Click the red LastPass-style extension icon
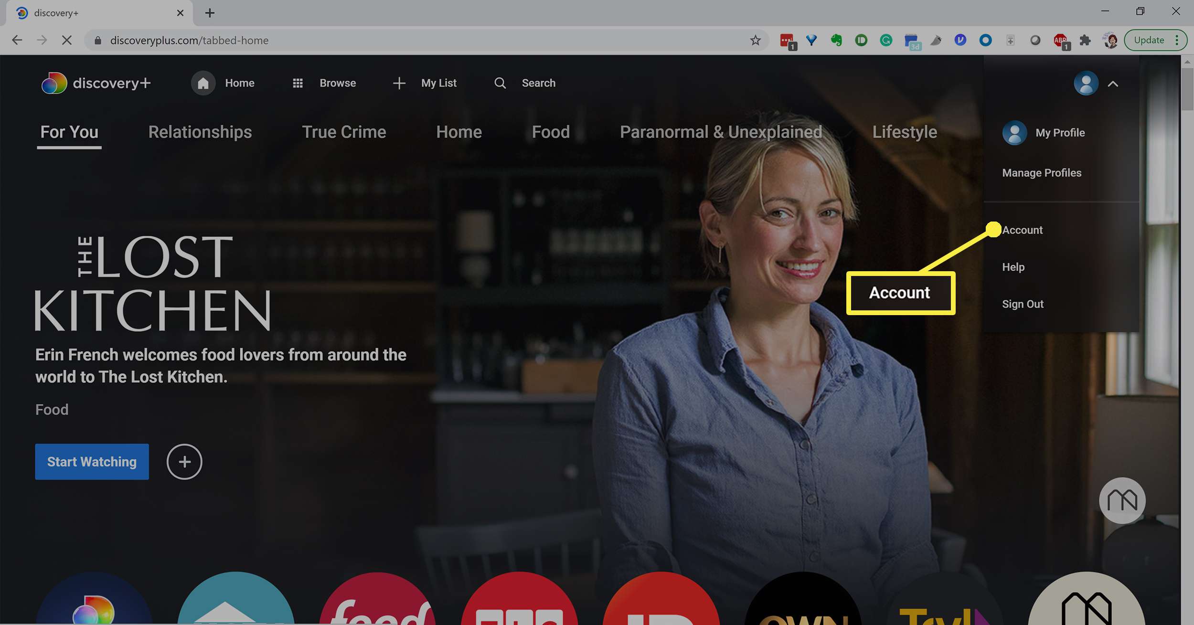Screen dimensions: 1194x625 pyautogui.click(x=788, y=41)
